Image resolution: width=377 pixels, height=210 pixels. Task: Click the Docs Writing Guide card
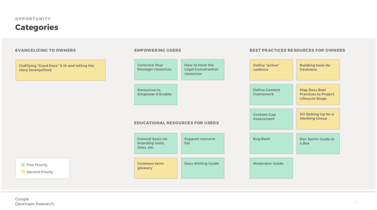click(x=202, y=168)
